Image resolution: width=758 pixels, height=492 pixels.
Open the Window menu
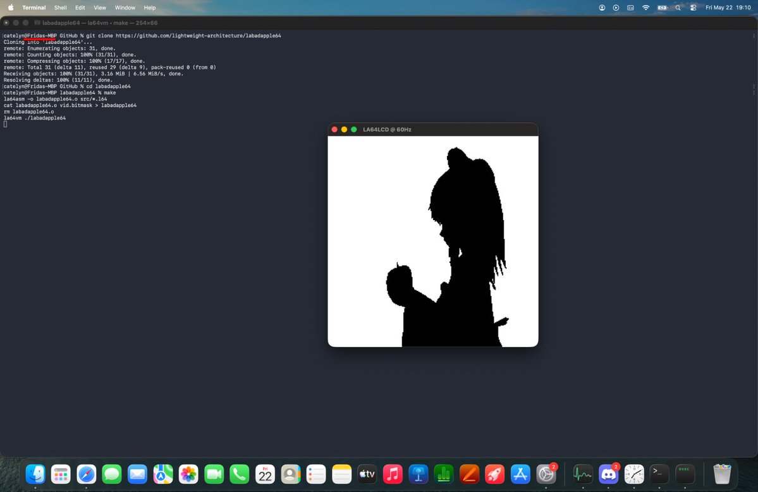pos(125,8)
